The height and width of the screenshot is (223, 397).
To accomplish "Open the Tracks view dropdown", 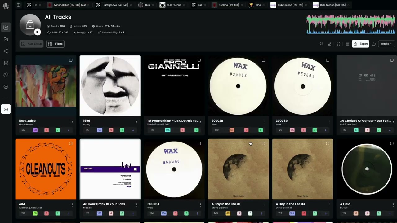I will (386, 44).
